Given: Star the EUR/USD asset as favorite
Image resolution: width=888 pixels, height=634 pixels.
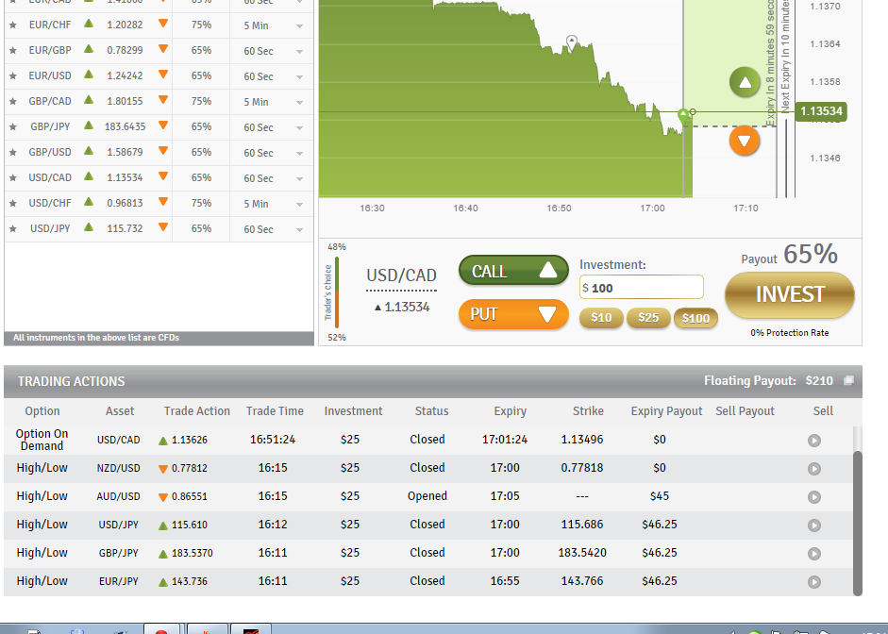Looking at the screenshot, I should pyautogui.click(x=13, y=75).
